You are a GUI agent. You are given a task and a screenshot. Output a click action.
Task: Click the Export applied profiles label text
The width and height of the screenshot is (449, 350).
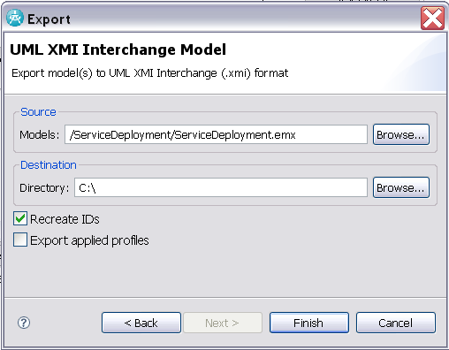[89, 240]
